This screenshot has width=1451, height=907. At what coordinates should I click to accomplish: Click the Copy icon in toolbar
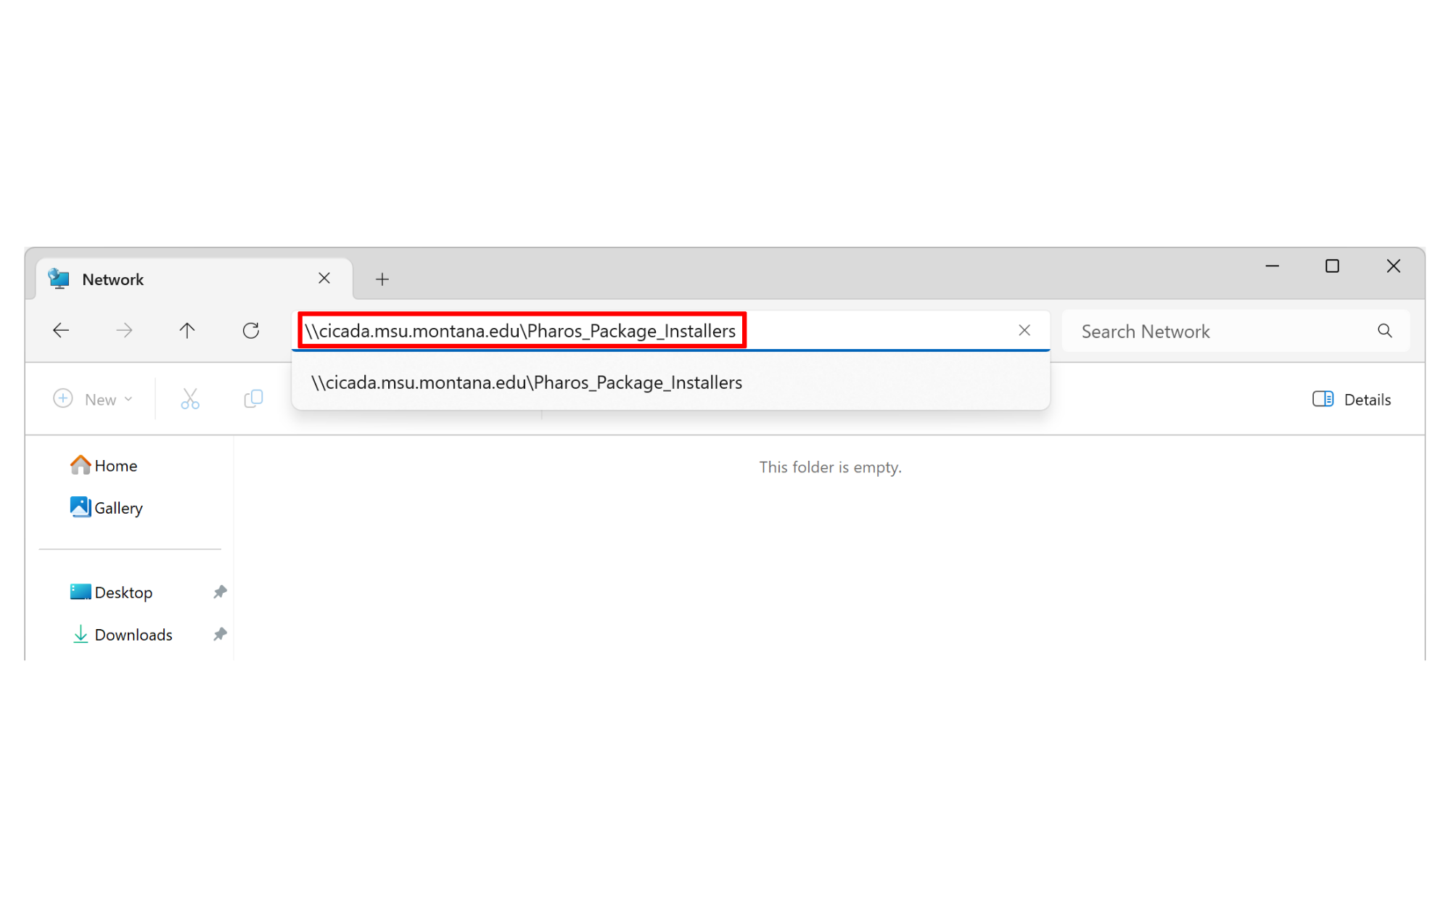pyautogui.click(x=253, y=399)
